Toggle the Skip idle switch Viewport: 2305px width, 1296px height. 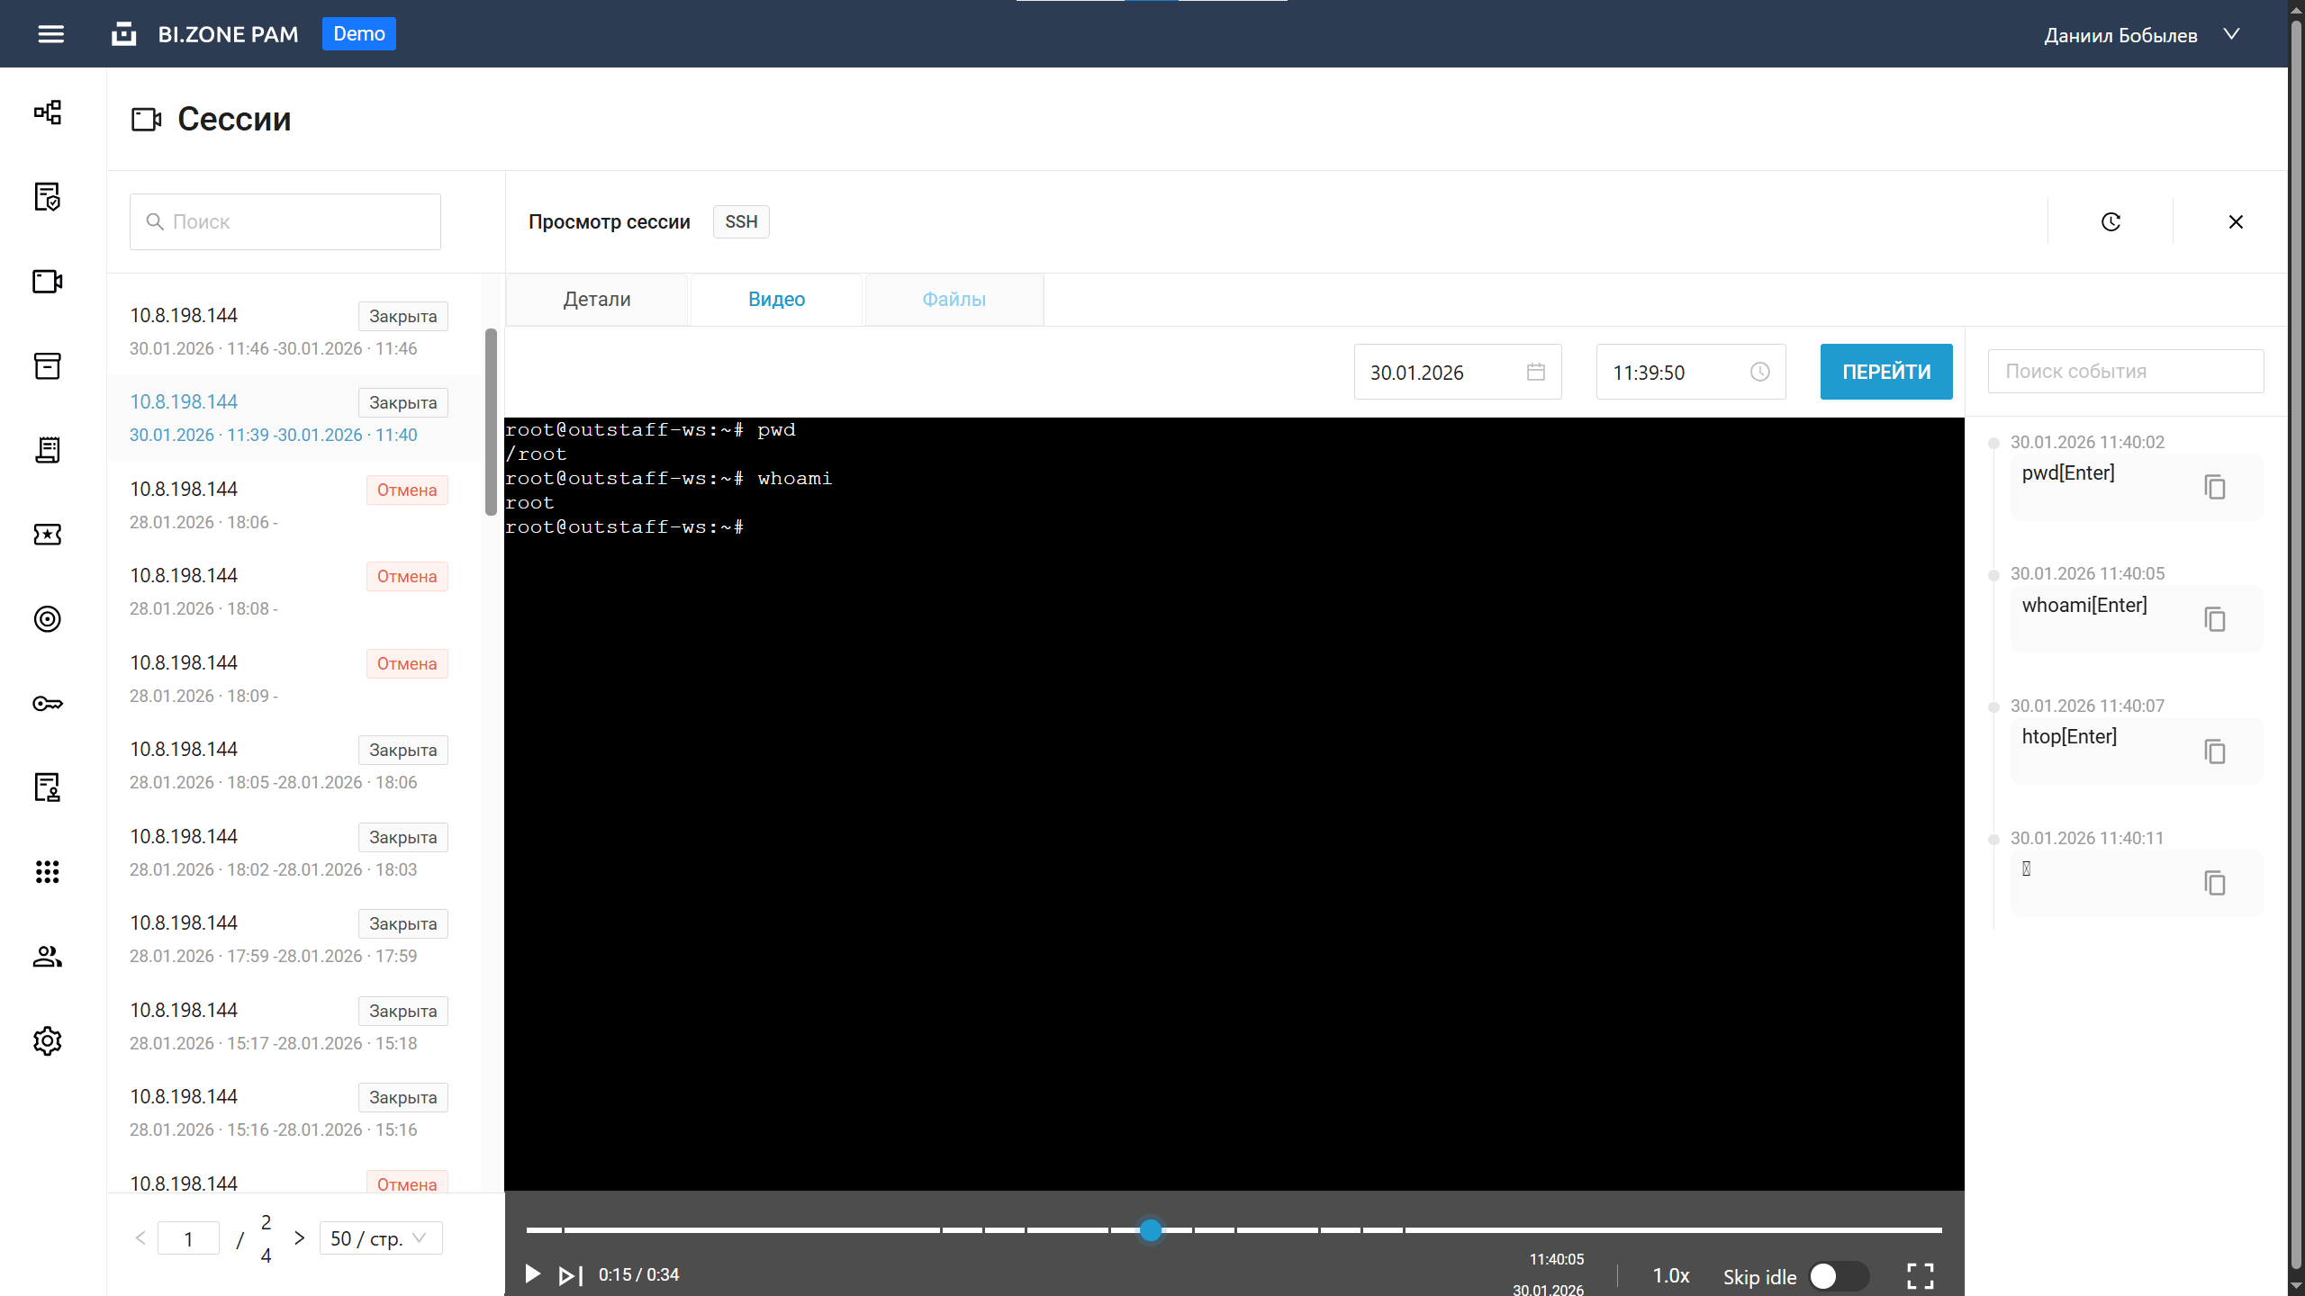pyautogui.click(x=1838, y=1276)
